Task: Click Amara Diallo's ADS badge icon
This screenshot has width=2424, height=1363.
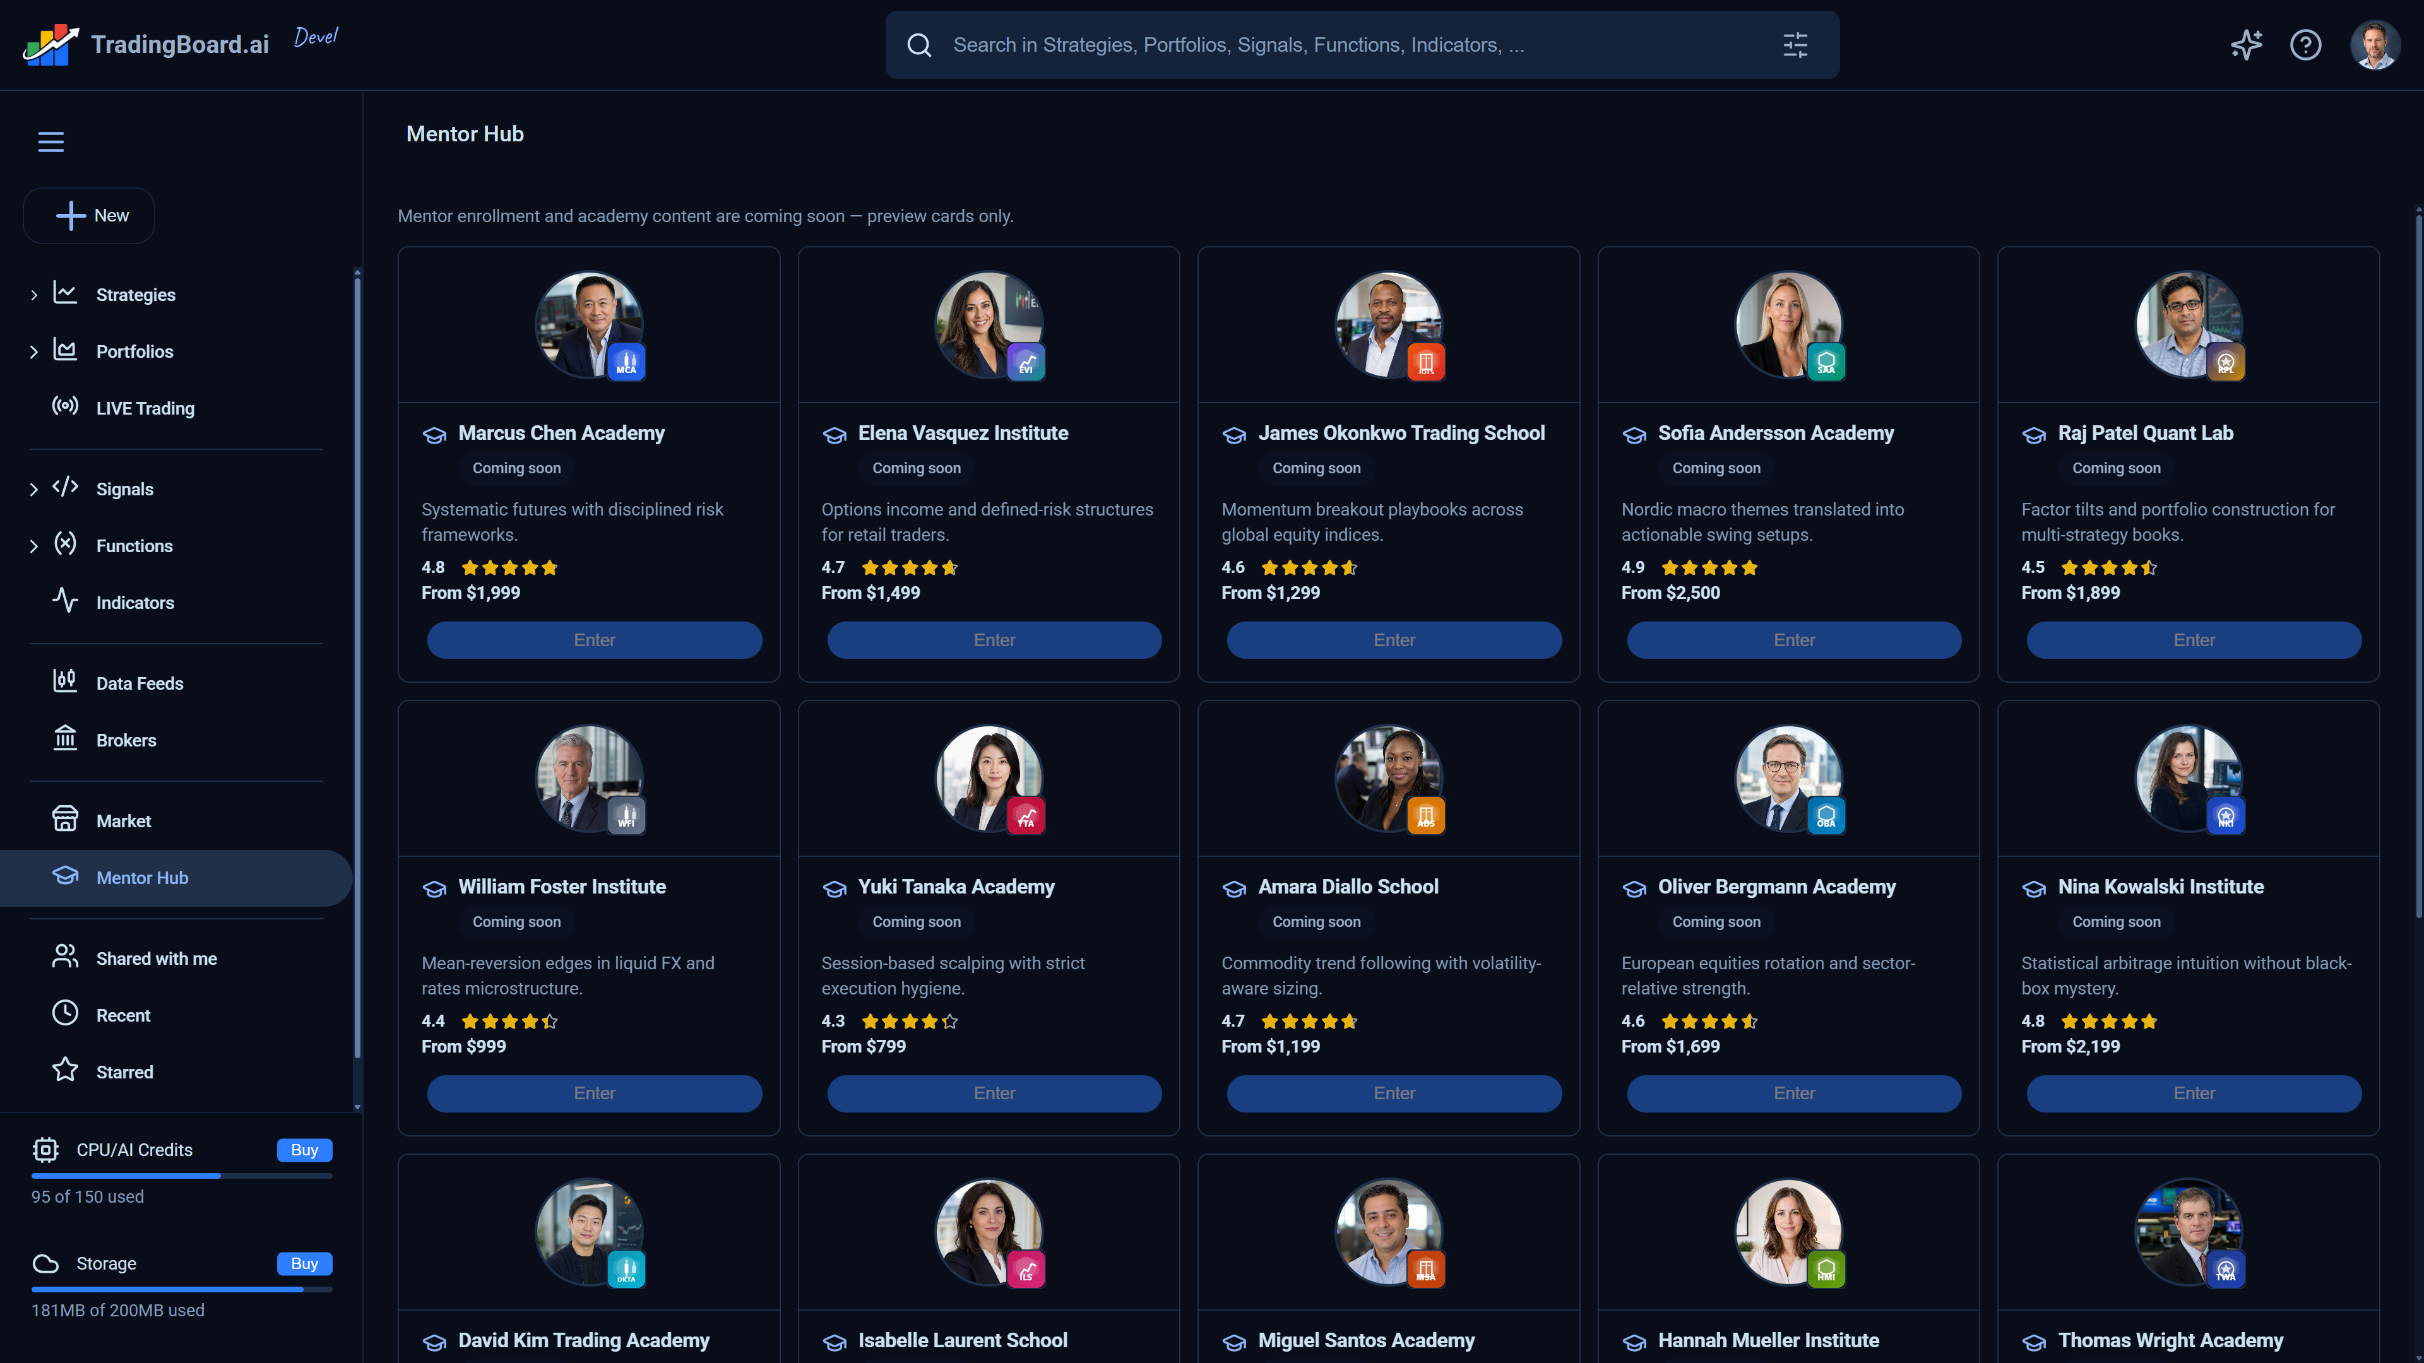Action: pyautogui.click(x=1425, y=815)
